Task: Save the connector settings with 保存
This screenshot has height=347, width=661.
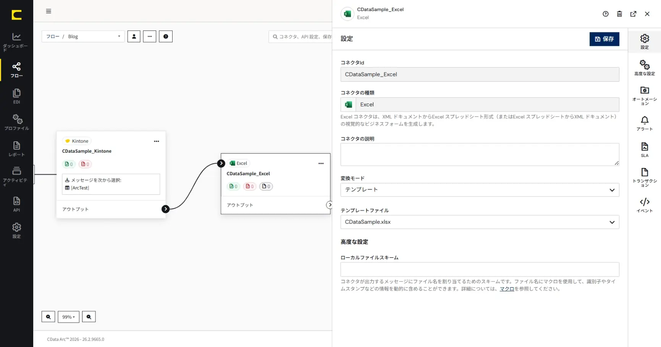Action: [604, 39]
